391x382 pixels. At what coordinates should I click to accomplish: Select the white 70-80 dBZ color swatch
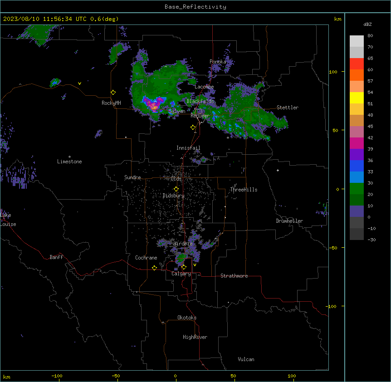click(x=357, y=41)
